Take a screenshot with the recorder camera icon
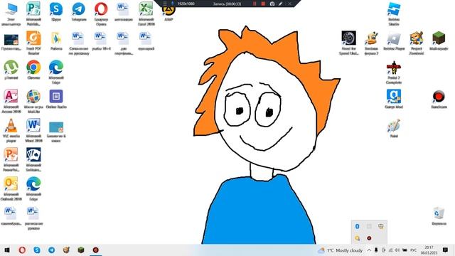 [x=272, y=4]
